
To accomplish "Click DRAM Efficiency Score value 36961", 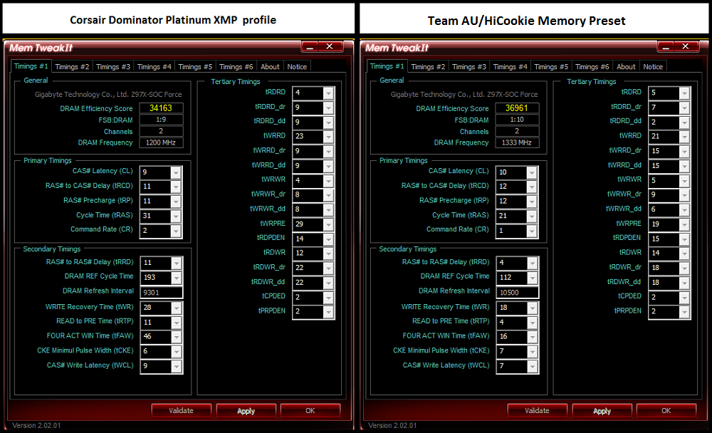I will [x=517, y=108].
